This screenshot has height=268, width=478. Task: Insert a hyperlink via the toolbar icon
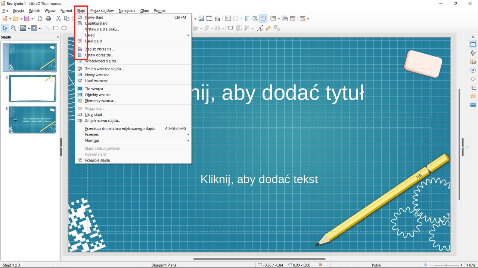255,18
